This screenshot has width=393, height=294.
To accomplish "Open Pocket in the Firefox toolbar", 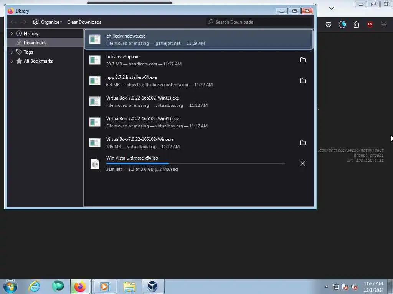I will 329,24.
